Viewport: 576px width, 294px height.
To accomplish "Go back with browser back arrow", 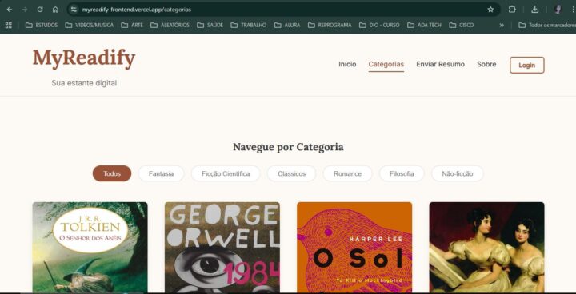I will point(10,10).
